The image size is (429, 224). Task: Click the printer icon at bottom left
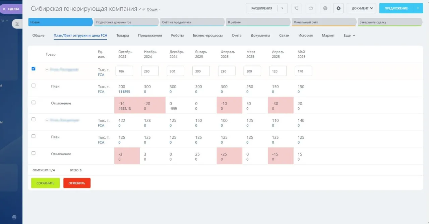(14, 217)
